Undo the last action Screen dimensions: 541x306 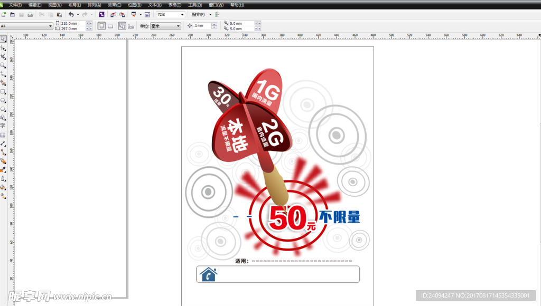(x=71, y=14)
